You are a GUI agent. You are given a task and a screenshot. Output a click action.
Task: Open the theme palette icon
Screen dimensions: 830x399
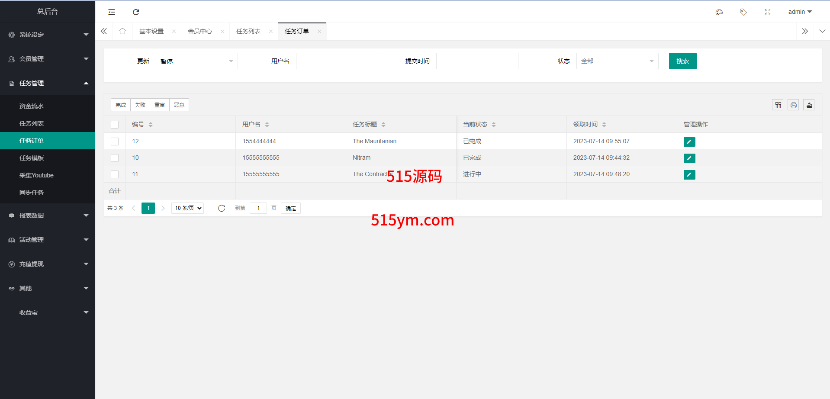[719, 12]
